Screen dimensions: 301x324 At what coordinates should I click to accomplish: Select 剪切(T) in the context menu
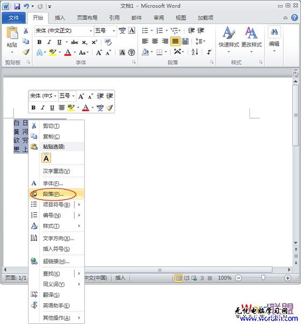point(56,126)
